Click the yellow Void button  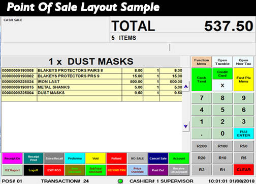95,159
